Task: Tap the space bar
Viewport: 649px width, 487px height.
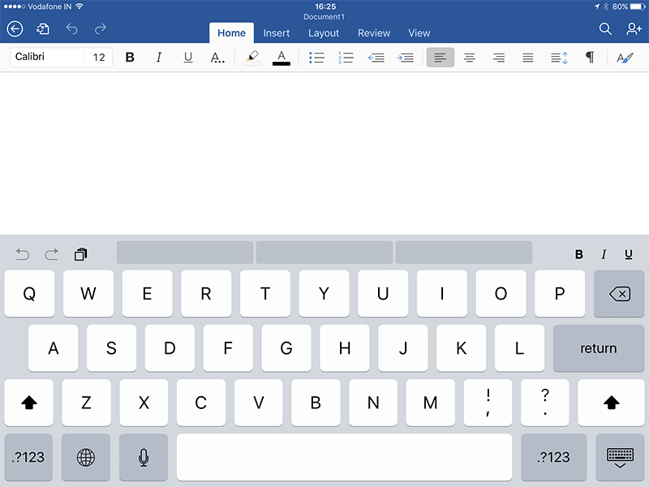Action: (344, 457)
